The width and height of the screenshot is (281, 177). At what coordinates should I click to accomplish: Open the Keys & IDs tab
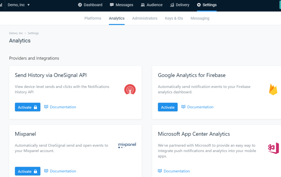[x=174, y=18]
